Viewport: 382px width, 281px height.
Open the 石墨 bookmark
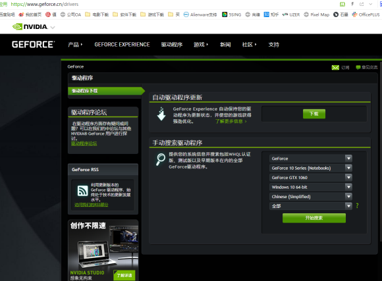[x=341, y=14]
